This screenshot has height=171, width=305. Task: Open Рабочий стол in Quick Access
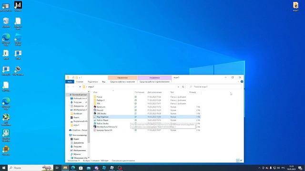(79, 98)
